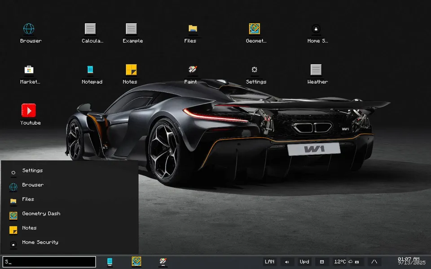Launch Geometry Dash from the desktop
Image resolution: width=431 pixels, height=269 pixels.
point(254,29)
